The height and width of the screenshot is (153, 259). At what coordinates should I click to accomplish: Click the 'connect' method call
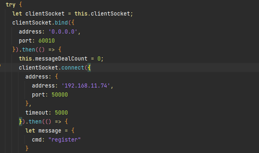point(73,67)
